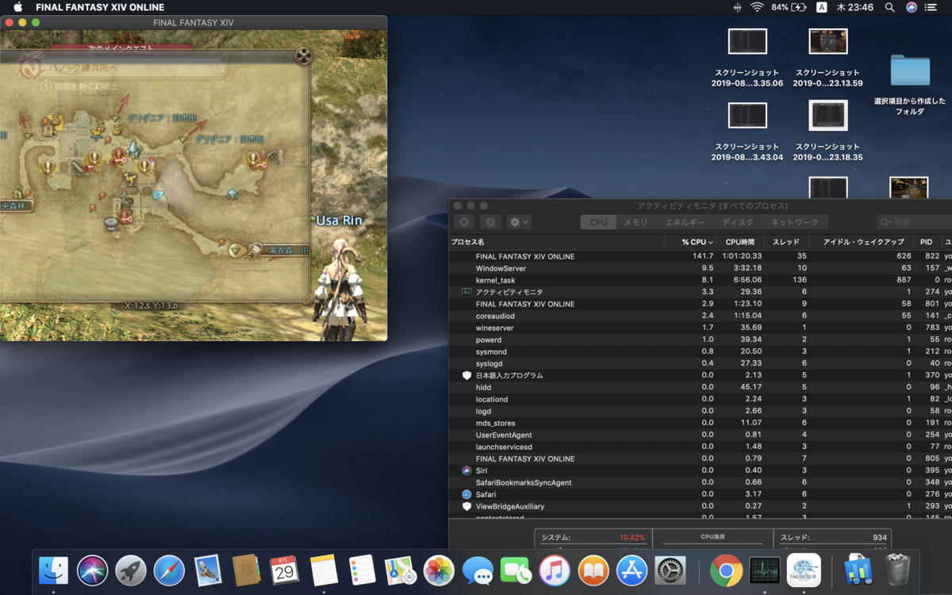Select the coreaudiod process row
The height and width of the screenshot is (595, 952).
click(701, 316)
